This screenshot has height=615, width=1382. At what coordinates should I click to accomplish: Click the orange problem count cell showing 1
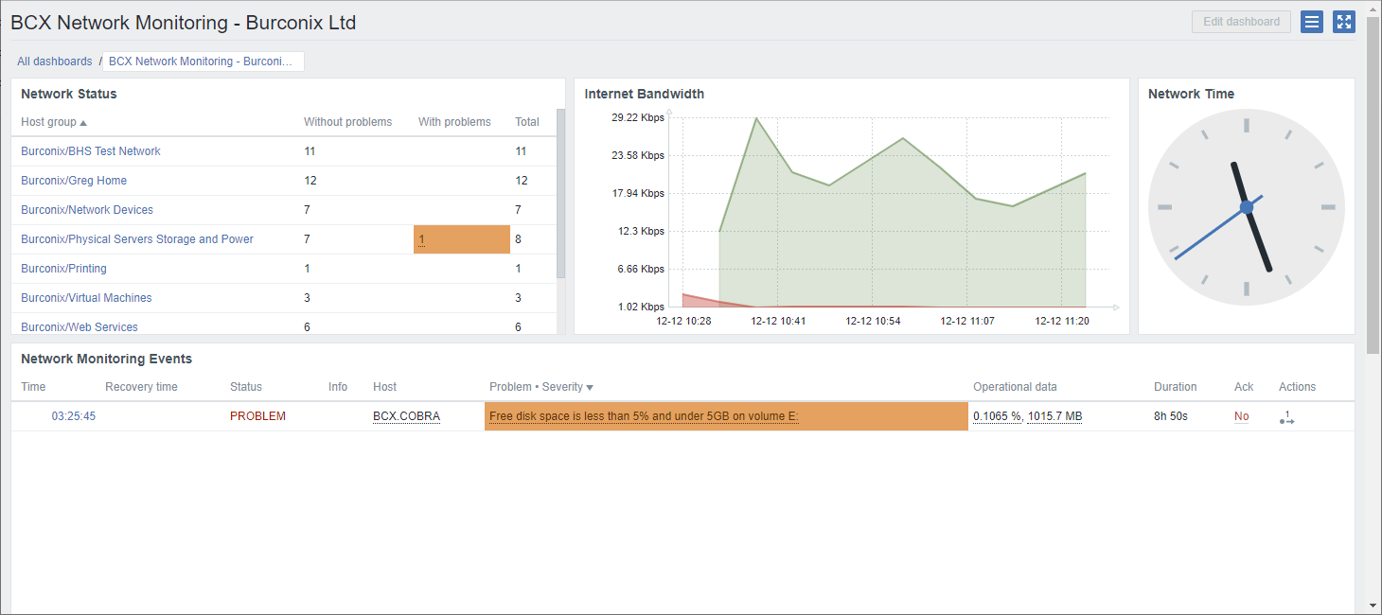pos(462,239)
